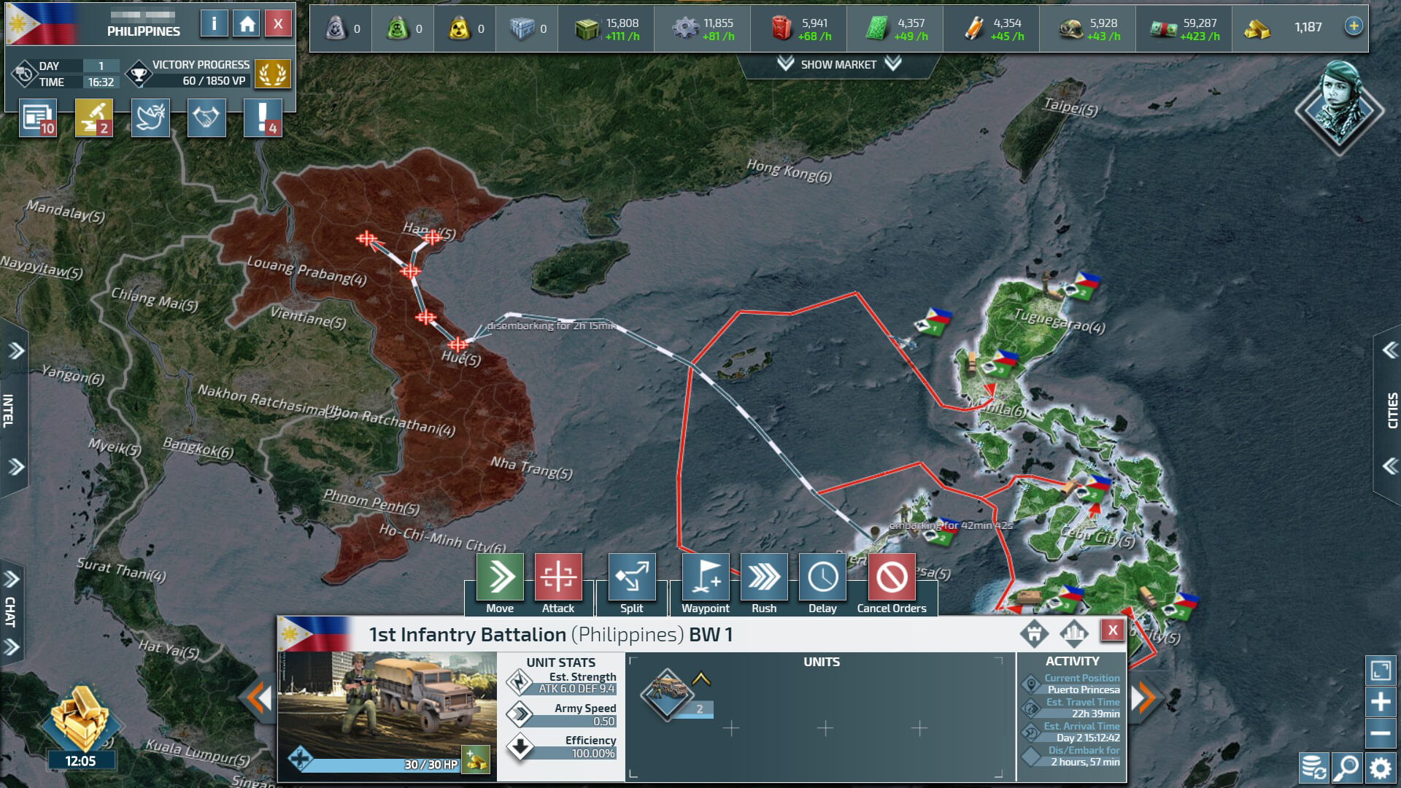Click the Cancel Orders button
This screenshot has width=1401, height=788.
892,577
